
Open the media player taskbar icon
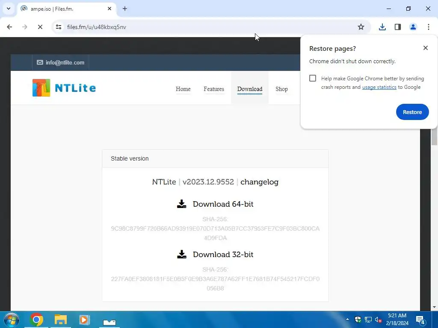84,319
